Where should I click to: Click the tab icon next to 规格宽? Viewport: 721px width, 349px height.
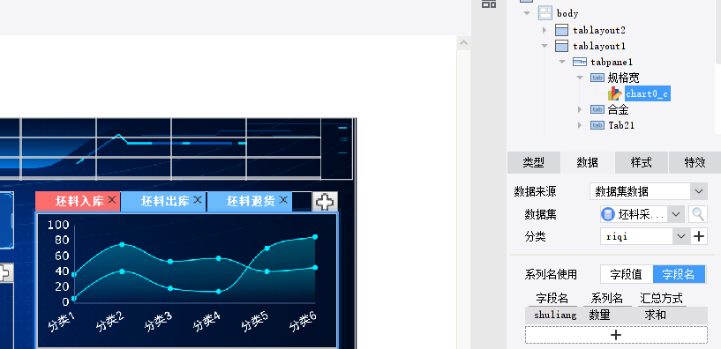pos(597,78)
